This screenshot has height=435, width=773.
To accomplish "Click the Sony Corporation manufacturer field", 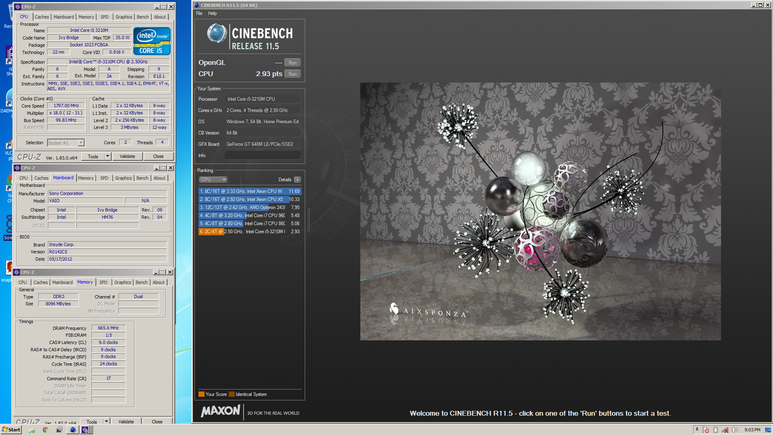I will click(107, 193).
